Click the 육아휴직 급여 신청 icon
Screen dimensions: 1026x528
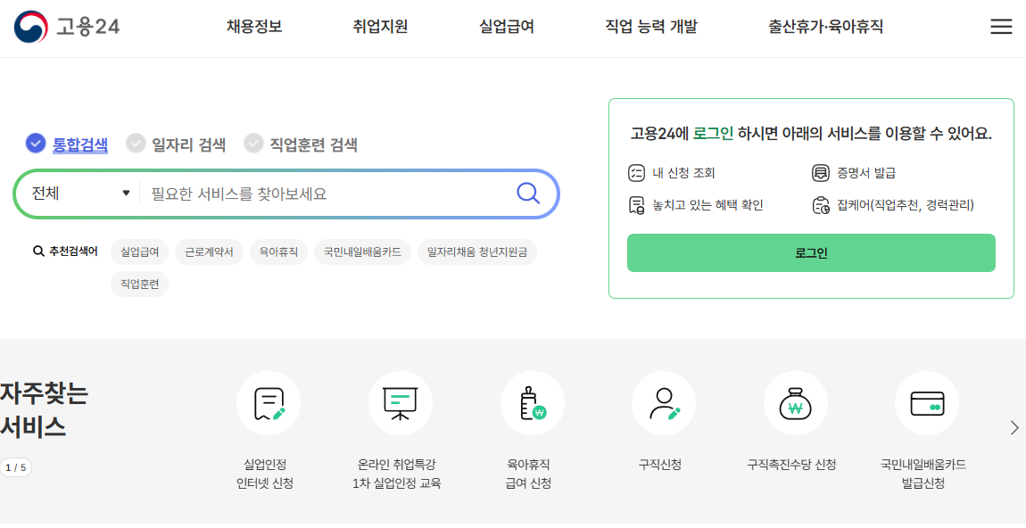pos(532,402)
